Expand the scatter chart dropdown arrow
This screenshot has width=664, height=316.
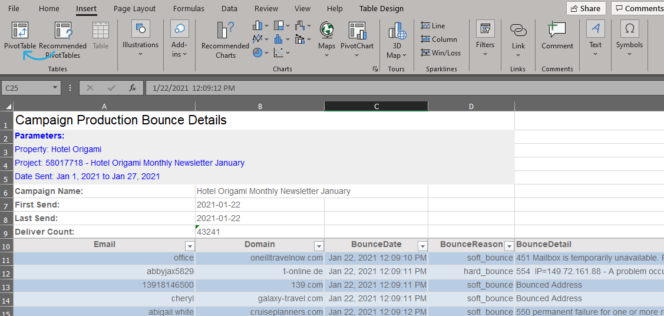(288, 53)
